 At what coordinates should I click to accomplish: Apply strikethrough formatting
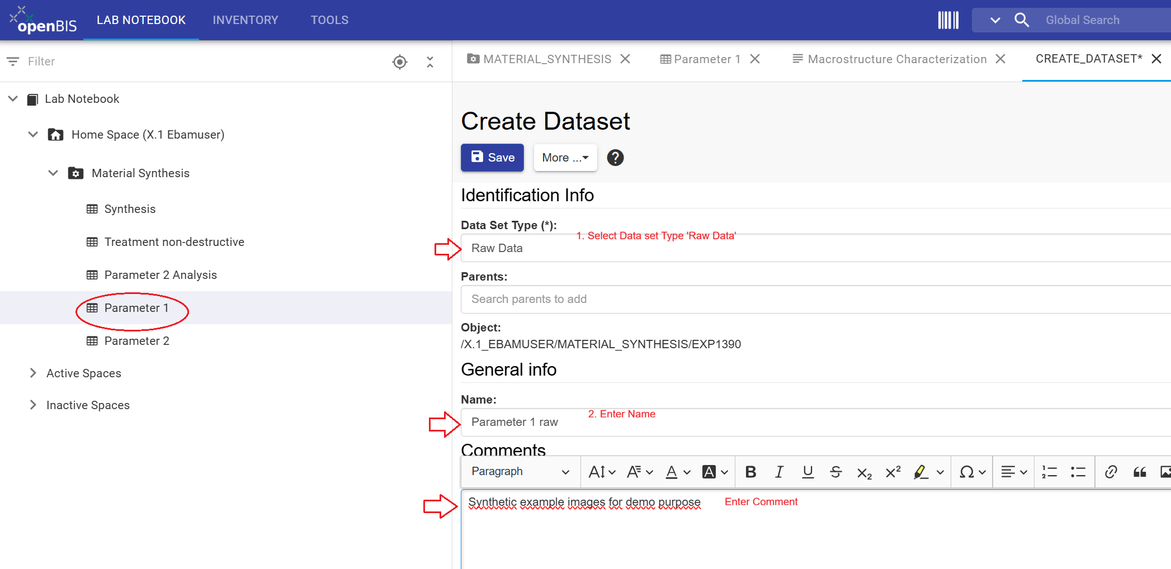pyautogui.click(x=836, y=472)
